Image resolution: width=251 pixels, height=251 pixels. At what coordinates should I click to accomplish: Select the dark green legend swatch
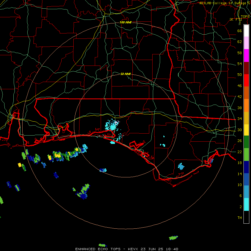coord(246,142)
